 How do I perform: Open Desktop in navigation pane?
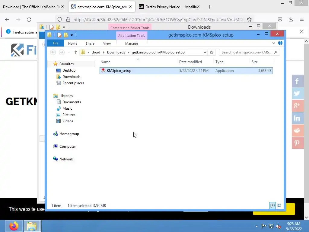pos(69,70)
